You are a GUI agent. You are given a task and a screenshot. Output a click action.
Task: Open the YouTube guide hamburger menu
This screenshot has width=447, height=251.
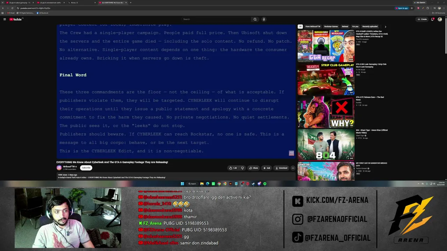click(x=5, y=19)
